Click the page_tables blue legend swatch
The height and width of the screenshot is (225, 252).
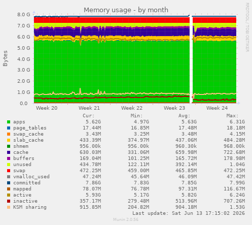coord(9,128)
